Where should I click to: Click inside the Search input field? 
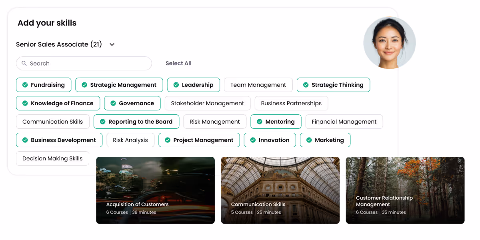(x=84, y=63)
